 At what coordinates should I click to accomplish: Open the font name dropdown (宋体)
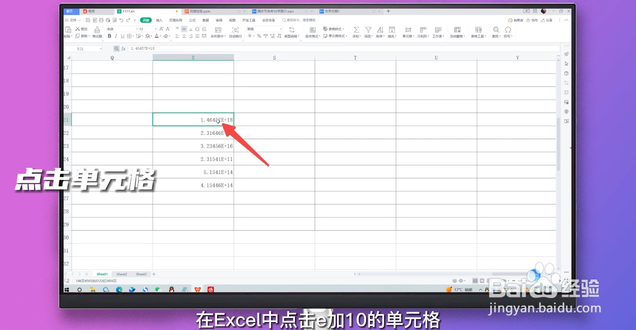137,29
